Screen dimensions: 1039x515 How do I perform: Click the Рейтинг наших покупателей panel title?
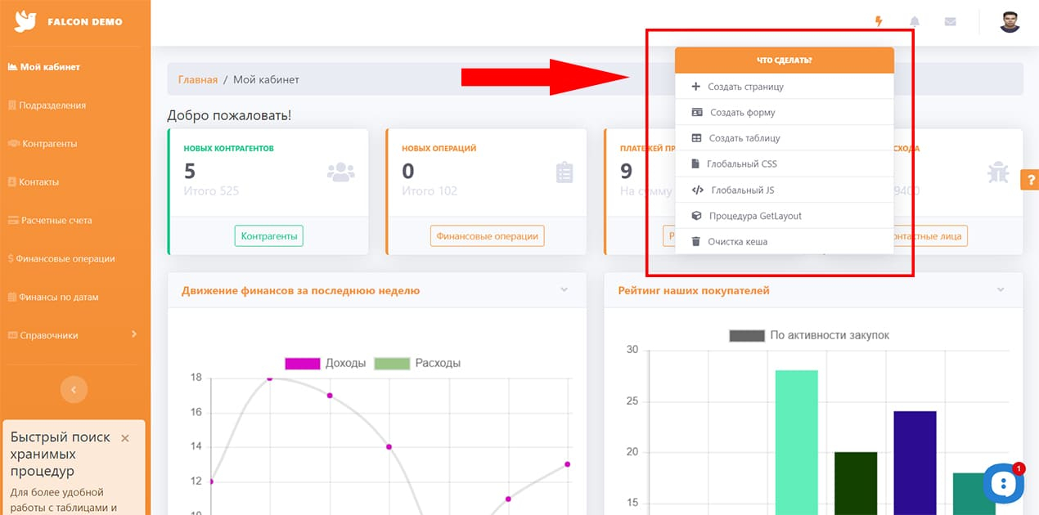(694, 290)
